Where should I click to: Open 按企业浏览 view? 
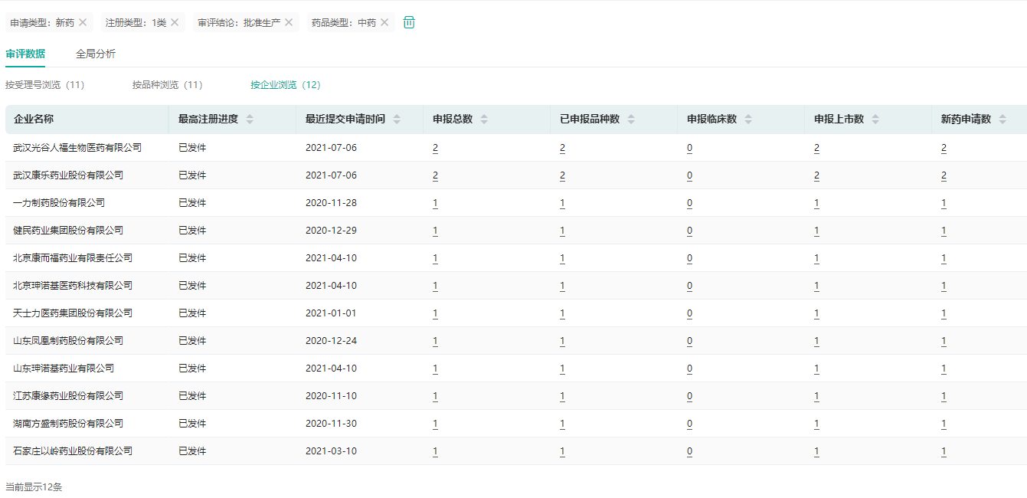[x=286, y=85]
